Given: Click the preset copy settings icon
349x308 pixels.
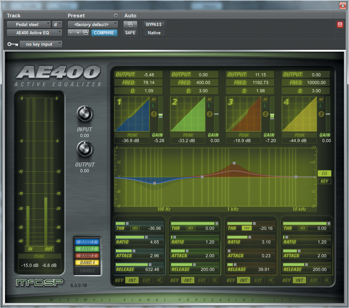Looking at the screenshot, I should [x=86, y=33].
